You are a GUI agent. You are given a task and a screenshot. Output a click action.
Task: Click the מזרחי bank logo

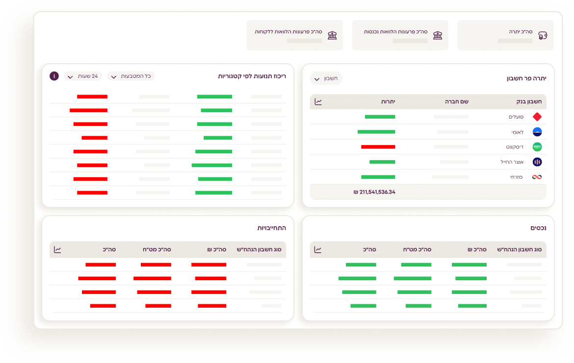537,177
